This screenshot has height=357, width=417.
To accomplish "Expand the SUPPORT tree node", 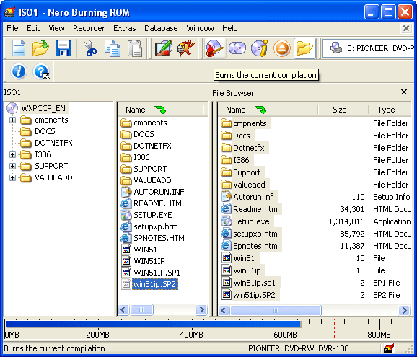I will [x=12, y=166].
